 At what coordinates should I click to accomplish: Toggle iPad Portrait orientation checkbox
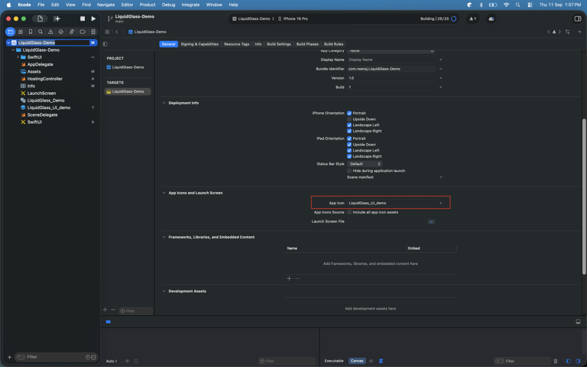[349, 139]
